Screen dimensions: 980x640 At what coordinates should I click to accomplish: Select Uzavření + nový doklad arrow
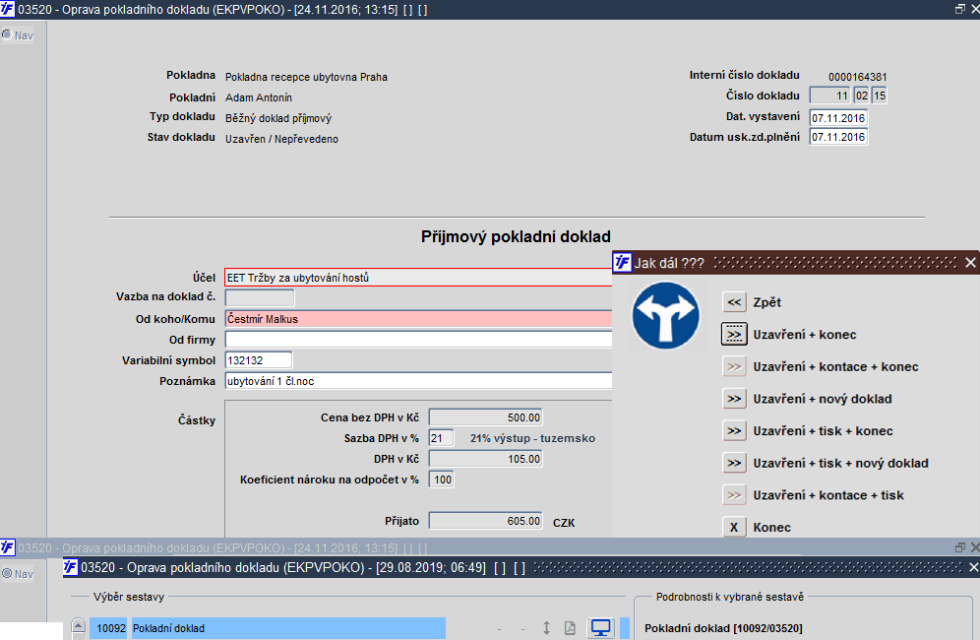[734, 399]
